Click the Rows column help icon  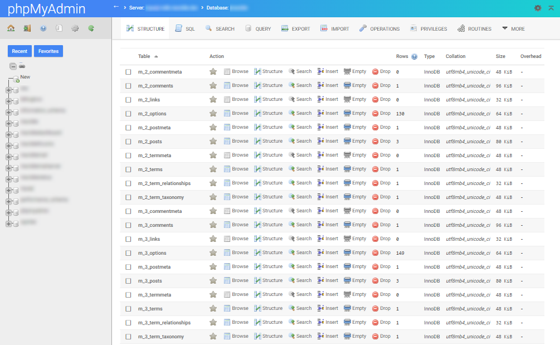tap(415, 56)
